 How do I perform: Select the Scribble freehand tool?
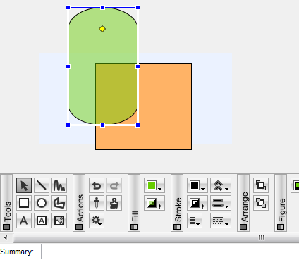click(x=59, y=185)
